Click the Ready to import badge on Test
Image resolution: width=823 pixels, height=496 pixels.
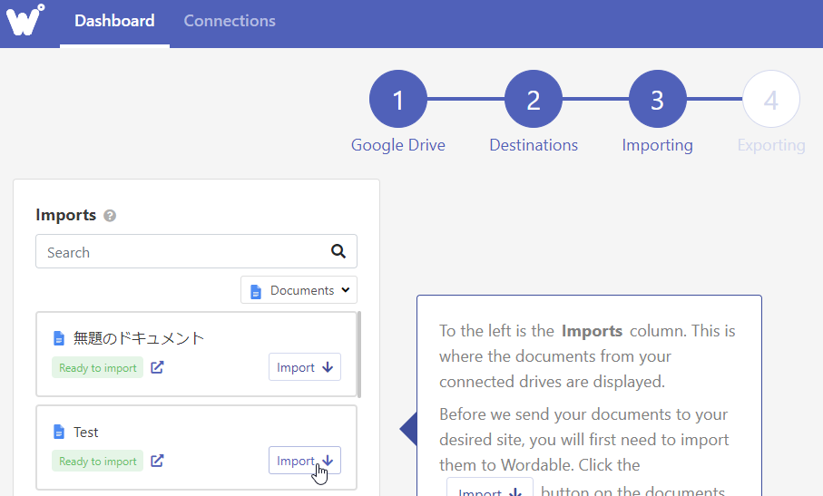[98, 462]
